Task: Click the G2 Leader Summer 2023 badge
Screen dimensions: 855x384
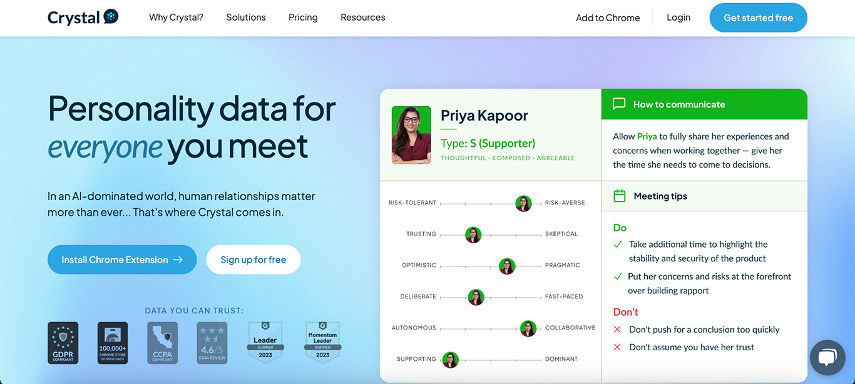Action: 265,343
